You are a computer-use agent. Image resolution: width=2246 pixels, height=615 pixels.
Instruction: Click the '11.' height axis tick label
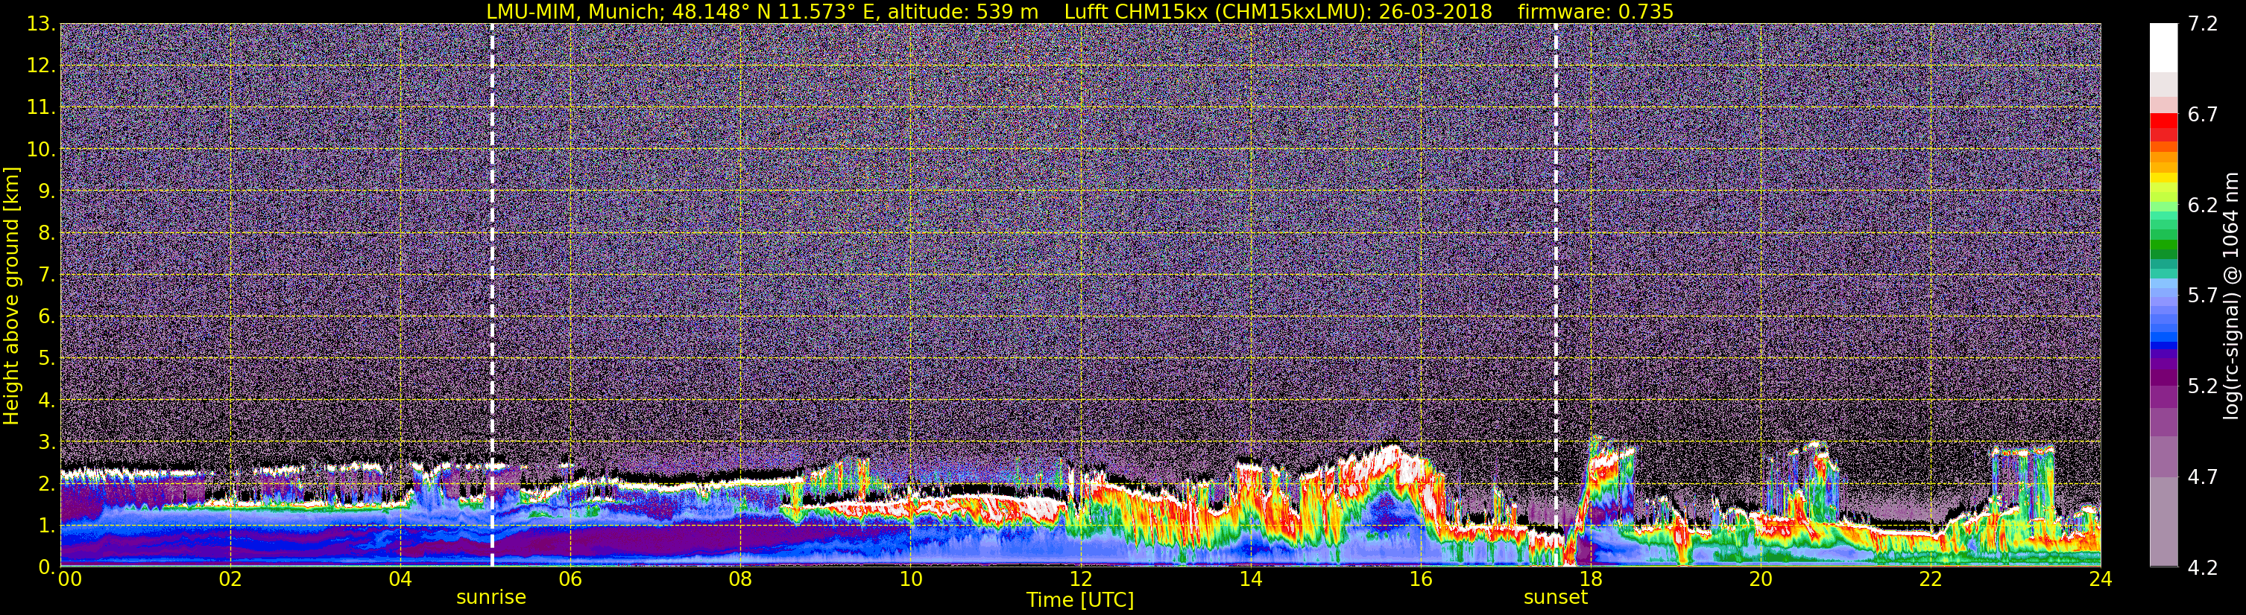point(40,108)
